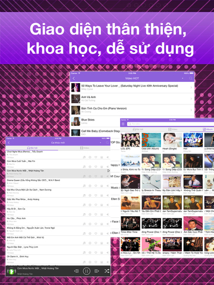
Task: Click the playlist box icon on 'Hãy Đi Đi' row
Action: point(102,214)
